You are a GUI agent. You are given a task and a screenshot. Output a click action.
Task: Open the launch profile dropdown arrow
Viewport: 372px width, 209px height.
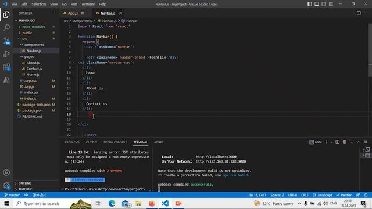click(331, 142)
